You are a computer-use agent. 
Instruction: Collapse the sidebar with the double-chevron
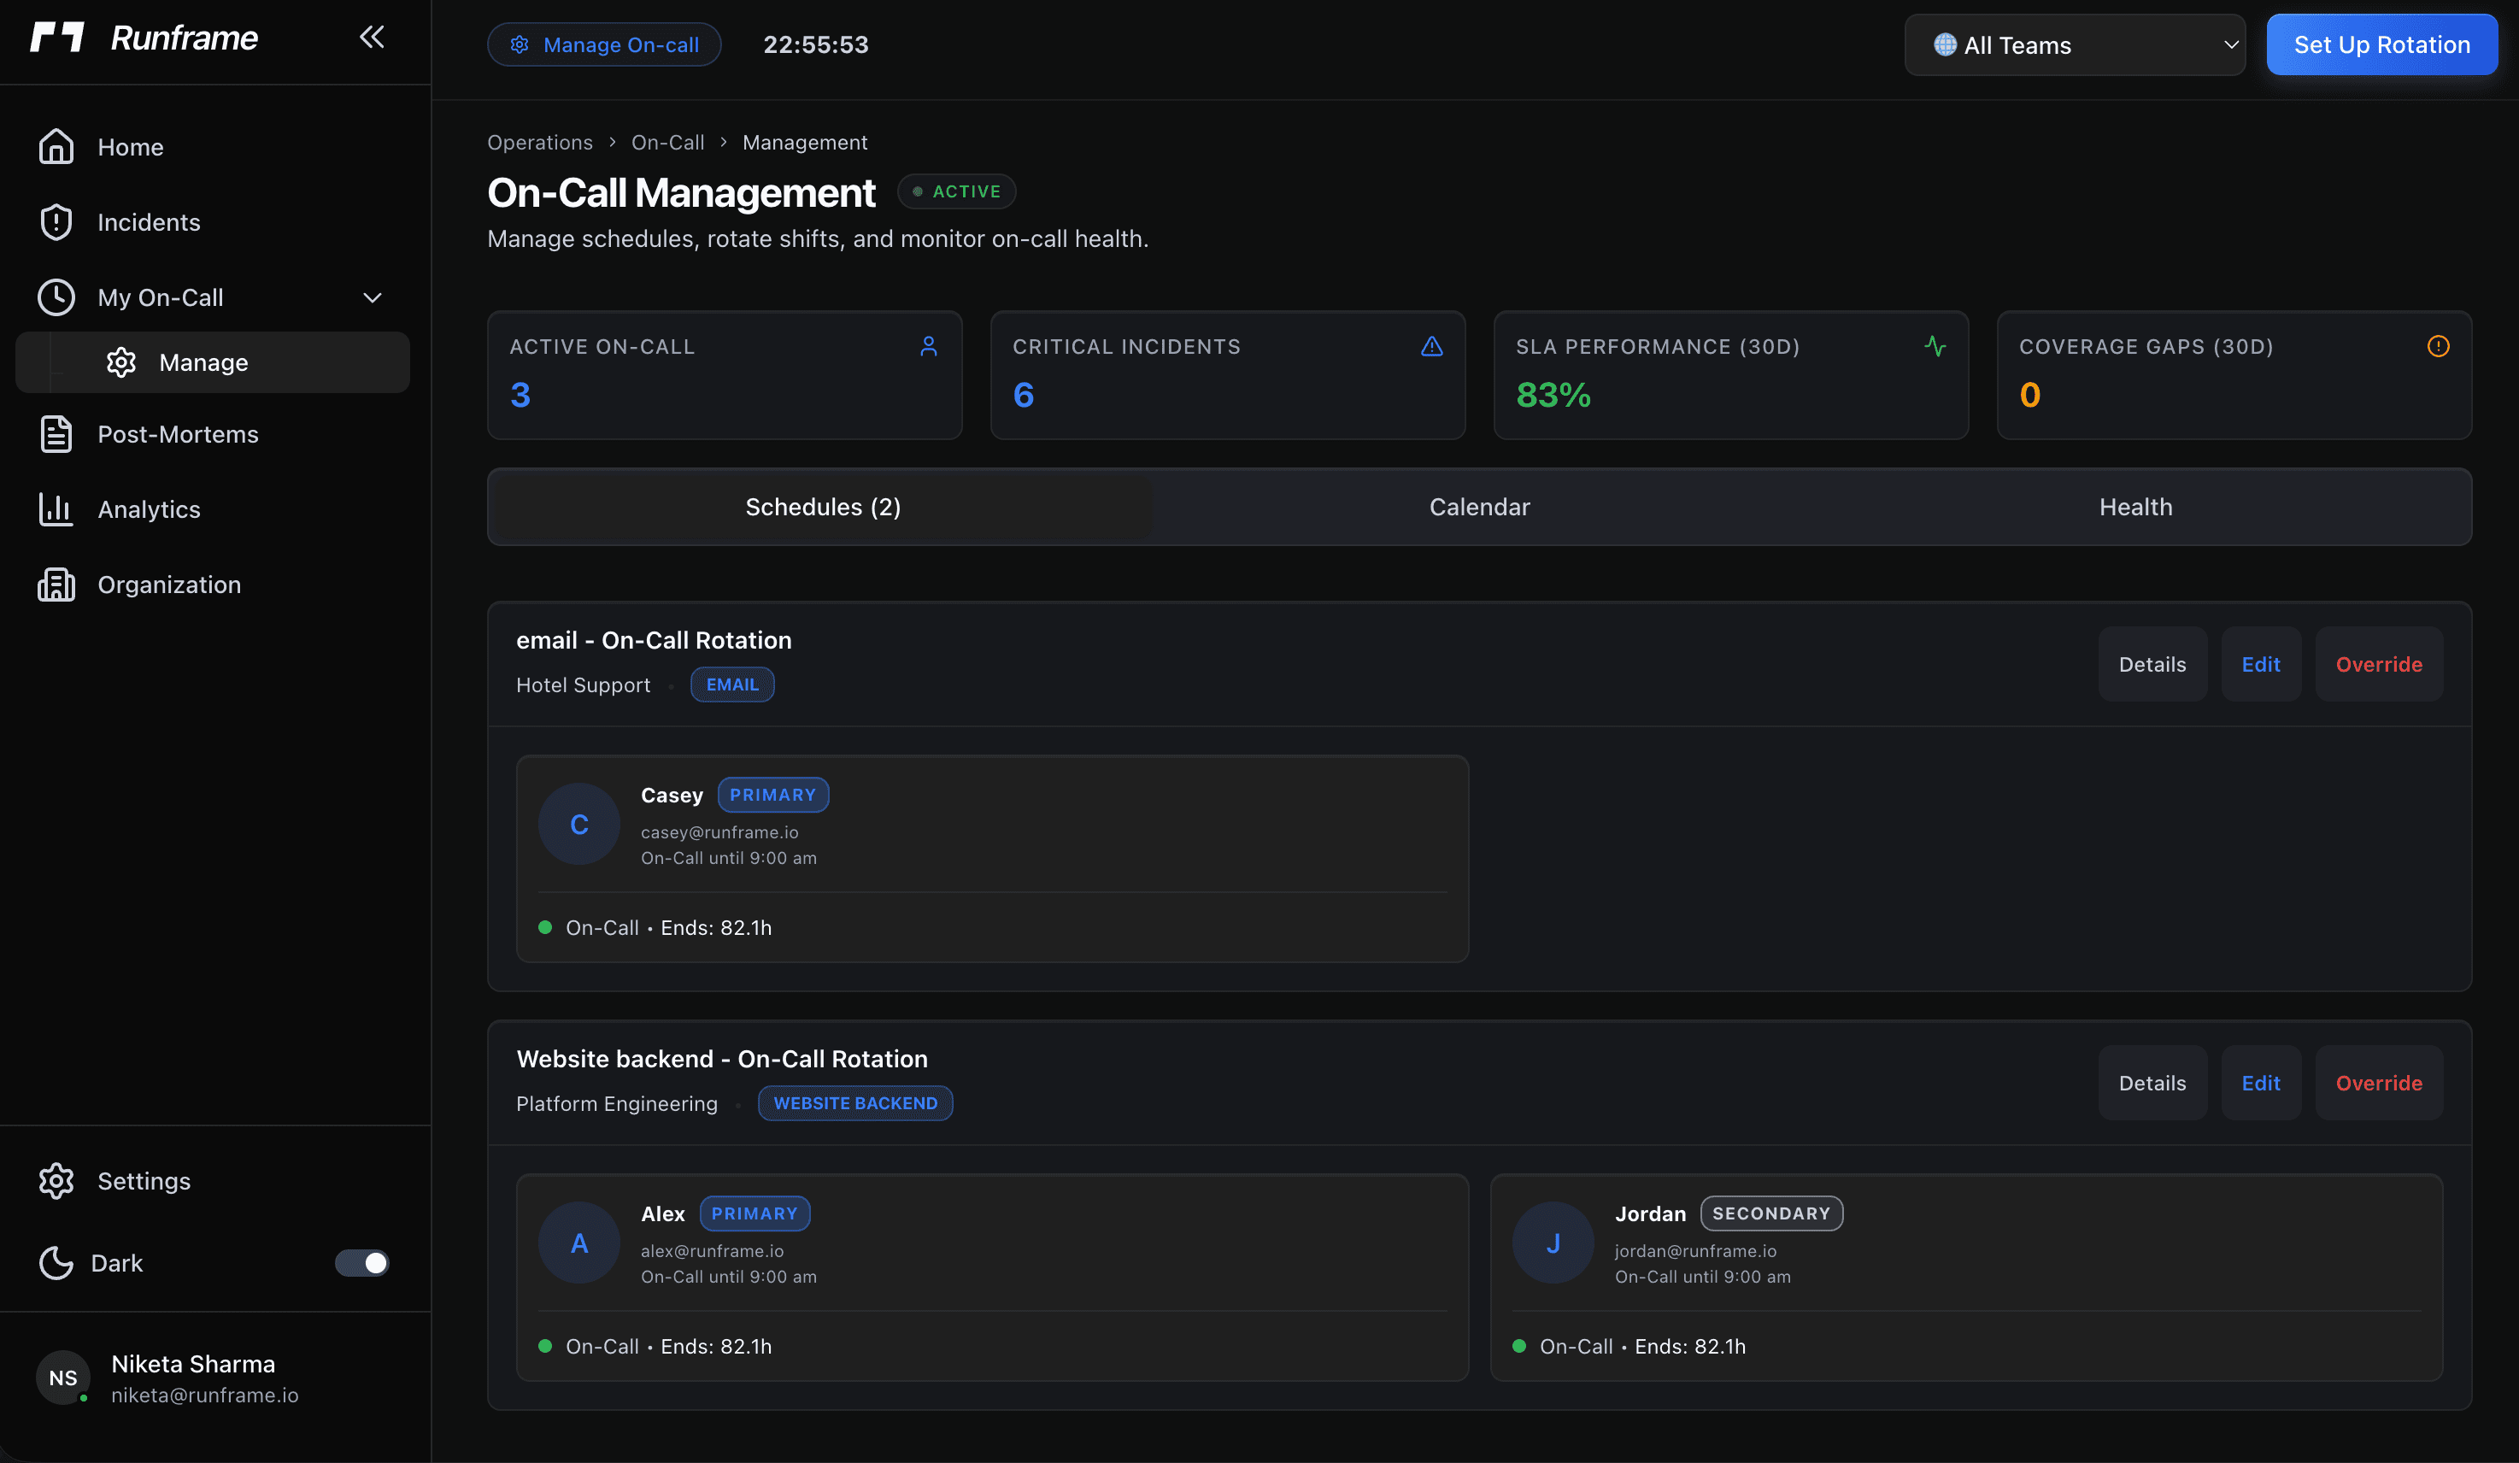pos(372,37)
